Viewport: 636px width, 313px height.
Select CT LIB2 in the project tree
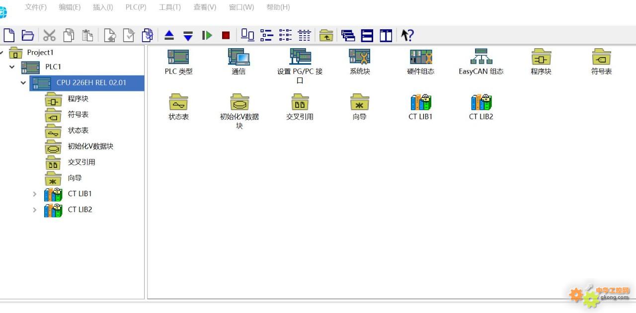(x=80, y=210)
